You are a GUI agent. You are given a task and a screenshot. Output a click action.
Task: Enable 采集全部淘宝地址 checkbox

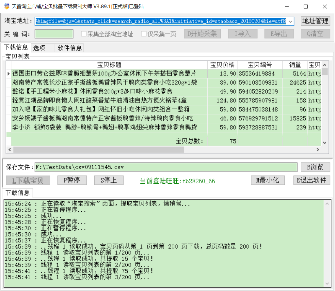(x=84, y=34)
